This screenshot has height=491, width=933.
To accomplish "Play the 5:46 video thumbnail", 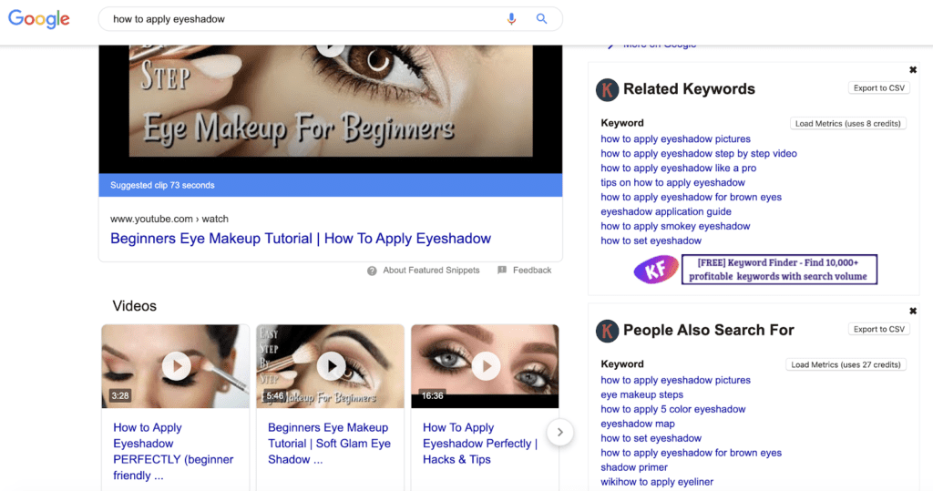I will pos(330,366).
